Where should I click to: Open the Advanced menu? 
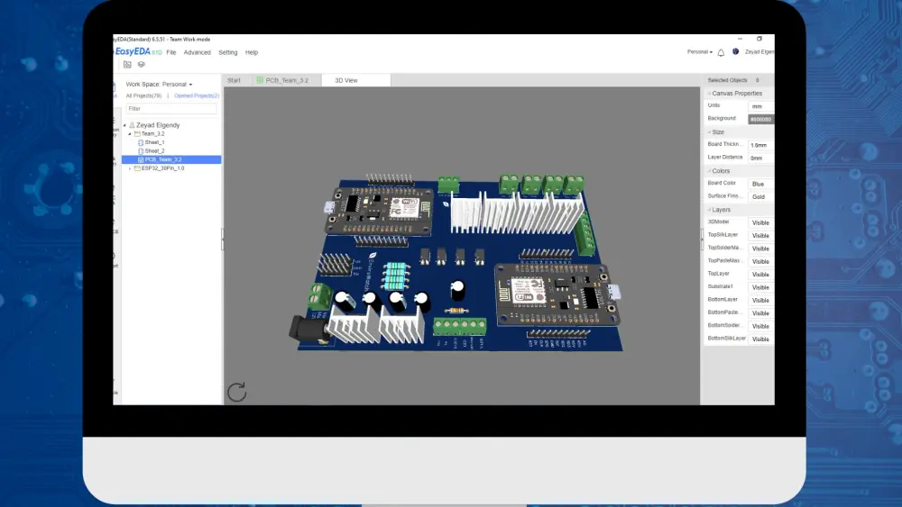[x=197, y=52]
